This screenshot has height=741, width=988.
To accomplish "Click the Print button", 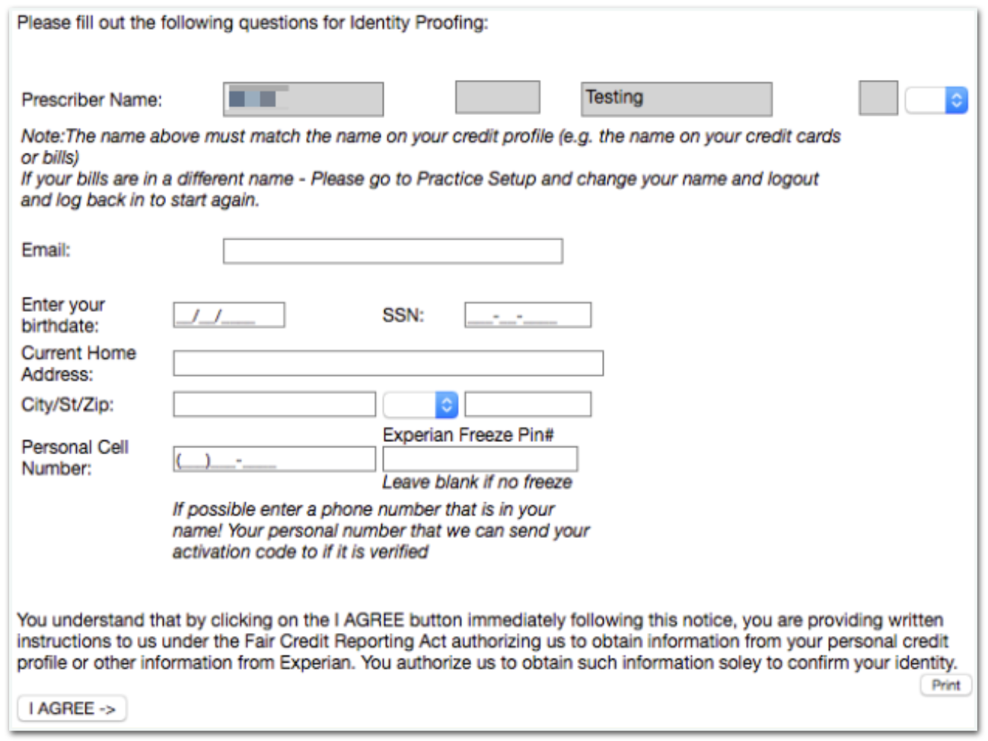I will (946, 685).
